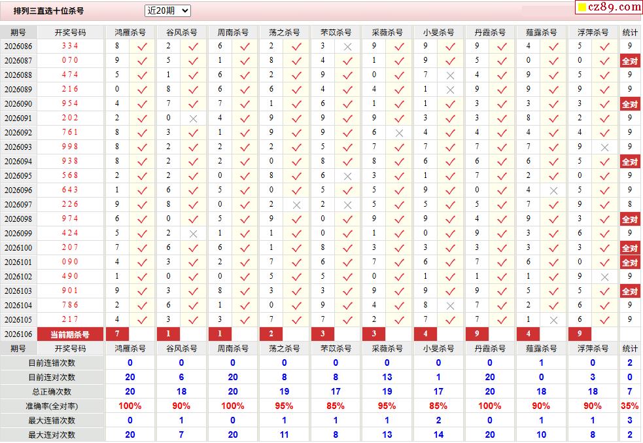
Task: Click the check mark for 浮萍杀号 in row 2026105
Action: tap(604, 320)
